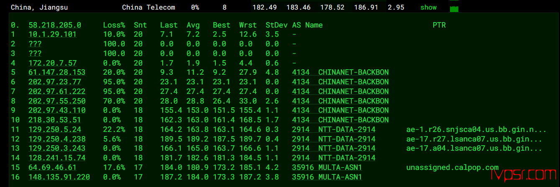Click AS 2914 NTT-DATA-2914 on hop 14
560x187 pixels.
click(x=334, y=158)
